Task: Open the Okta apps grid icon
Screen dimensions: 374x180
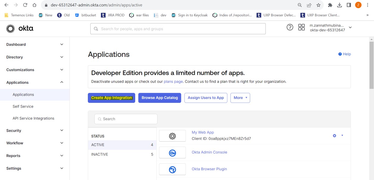Action: pos(301,27)
